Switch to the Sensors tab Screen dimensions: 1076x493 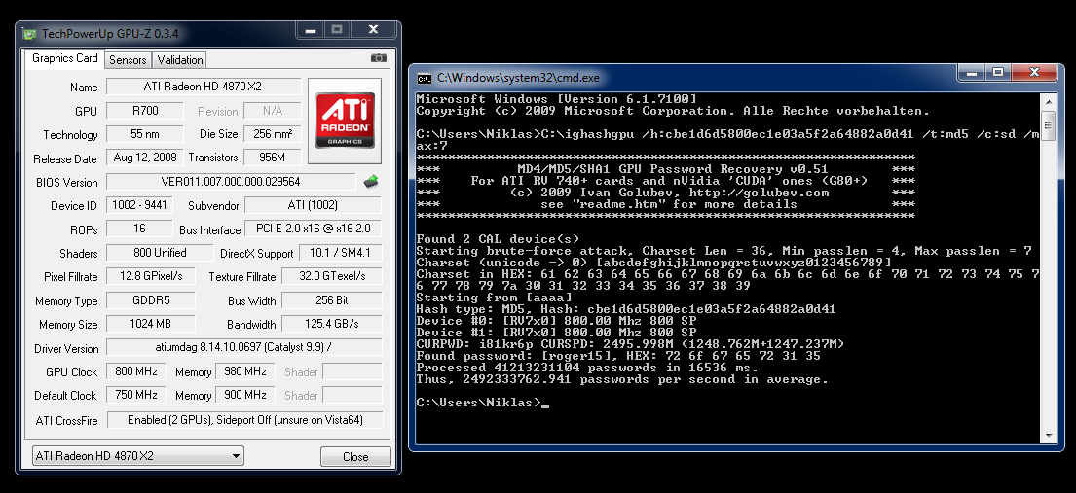click(128, 59)
